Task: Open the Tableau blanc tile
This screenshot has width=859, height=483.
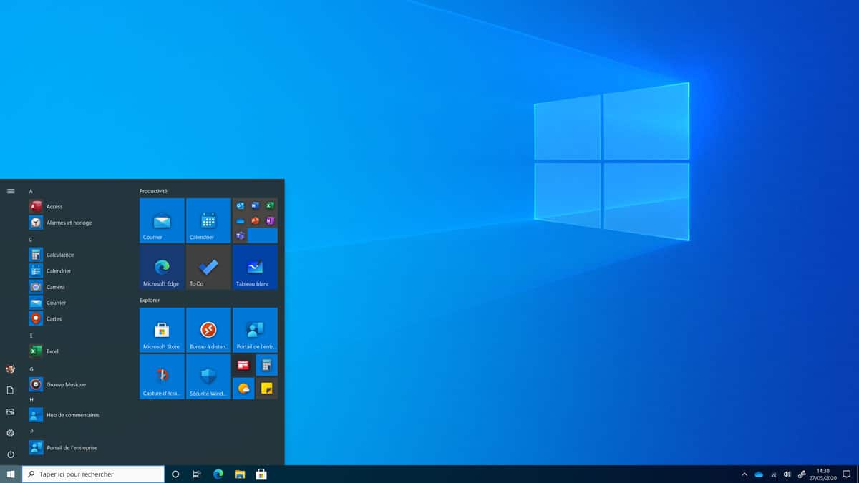Action: [x=255, y=267]
